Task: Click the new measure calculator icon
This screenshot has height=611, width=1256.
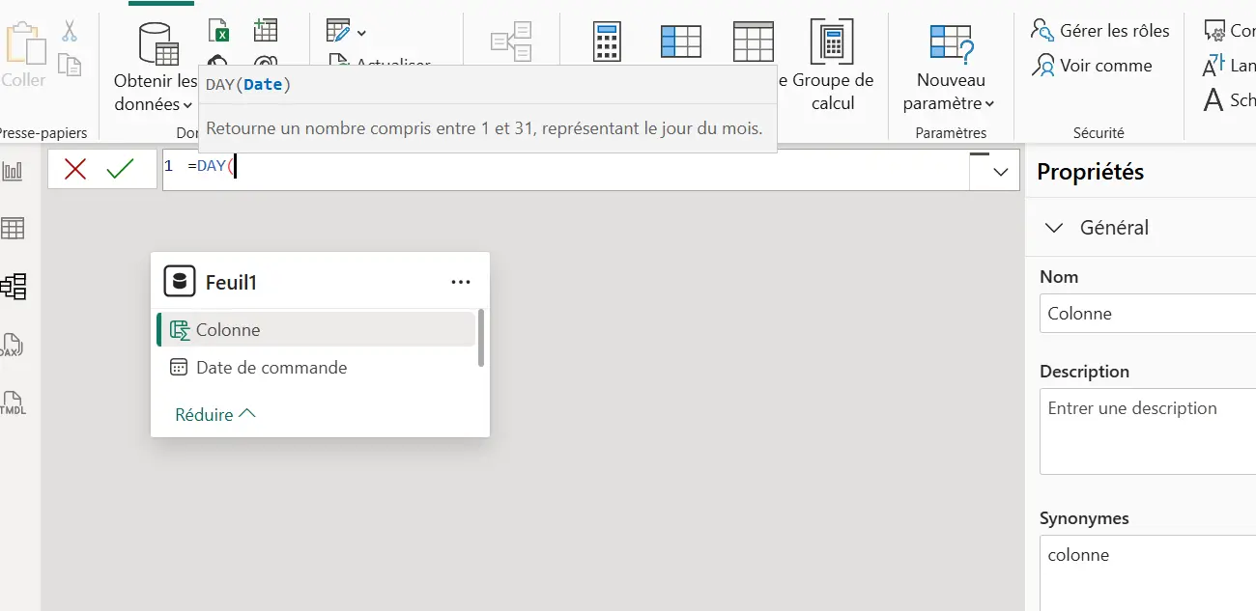Action: (607, 43)
